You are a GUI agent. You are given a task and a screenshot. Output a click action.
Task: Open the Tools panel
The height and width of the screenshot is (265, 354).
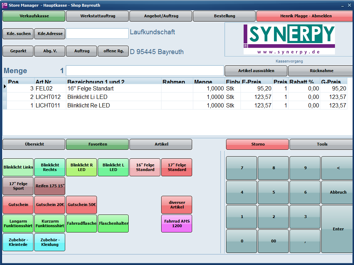(x=322, y=144)
